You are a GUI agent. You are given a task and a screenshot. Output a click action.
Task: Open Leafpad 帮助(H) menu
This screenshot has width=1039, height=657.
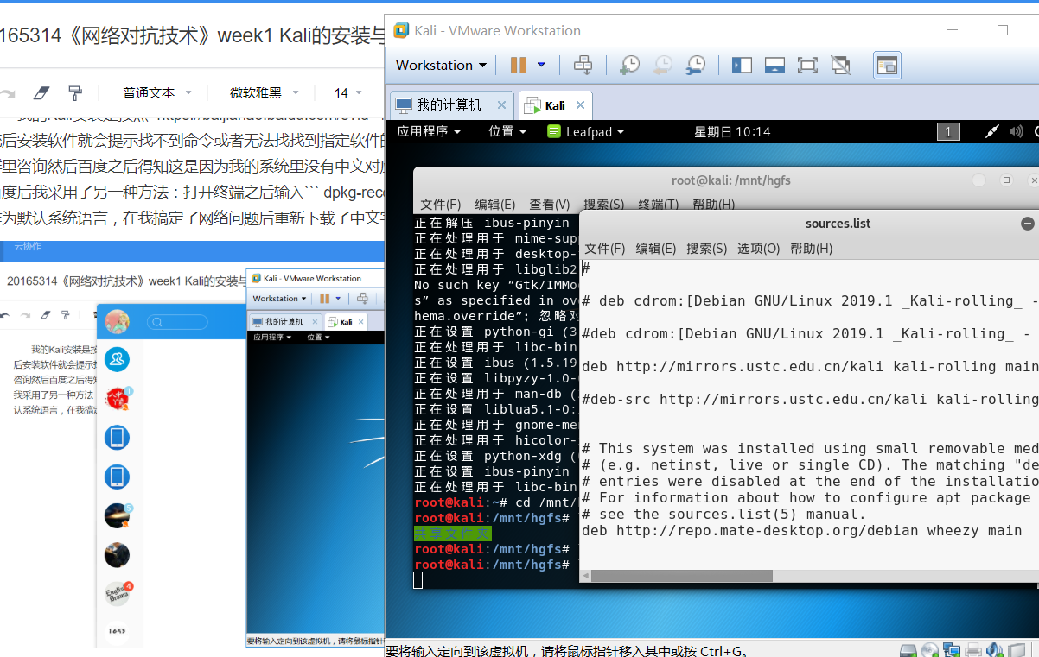point(811,248)
